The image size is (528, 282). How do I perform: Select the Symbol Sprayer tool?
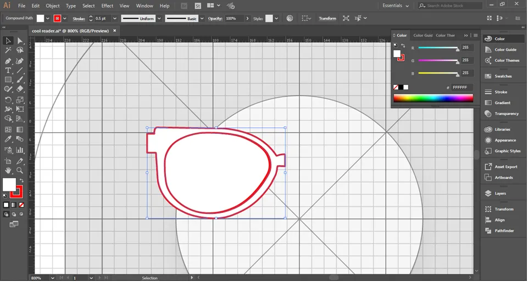pos(8,150)
